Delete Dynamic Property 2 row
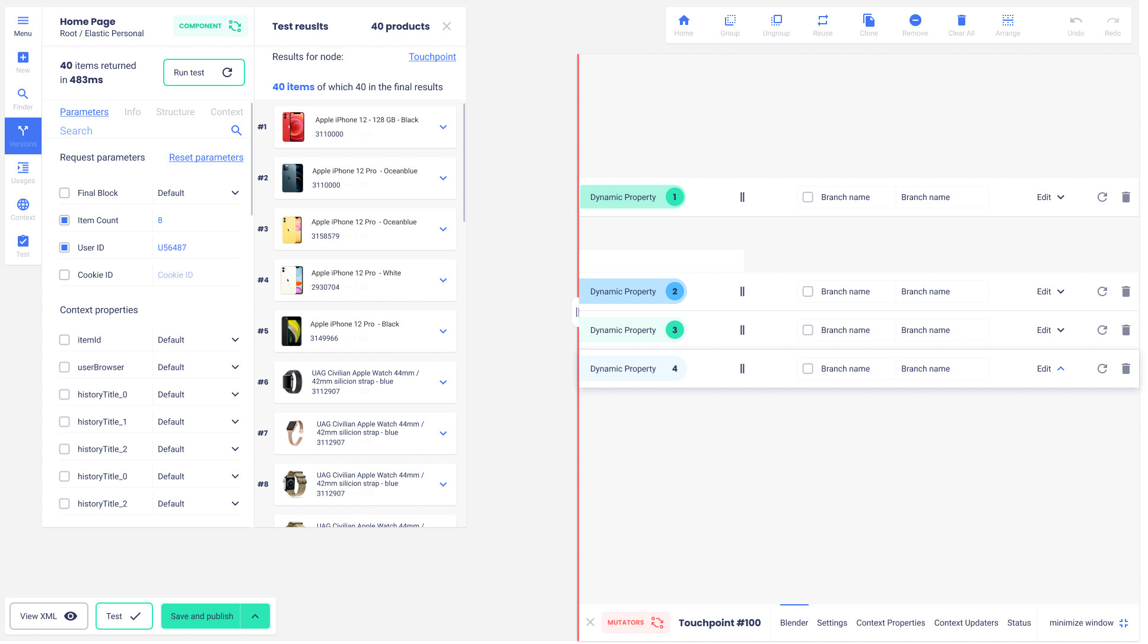This screenshot has width=1148, height=644. [1125, 291]
